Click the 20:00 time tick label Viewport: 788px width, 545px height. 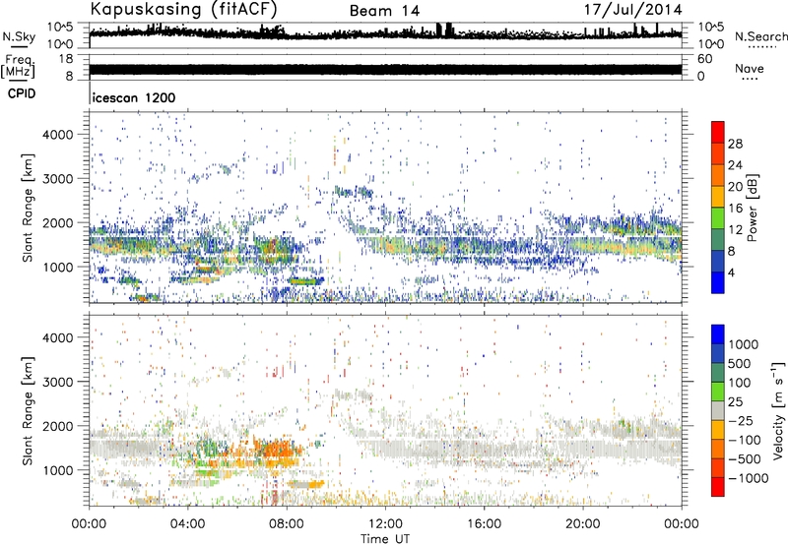582,524
